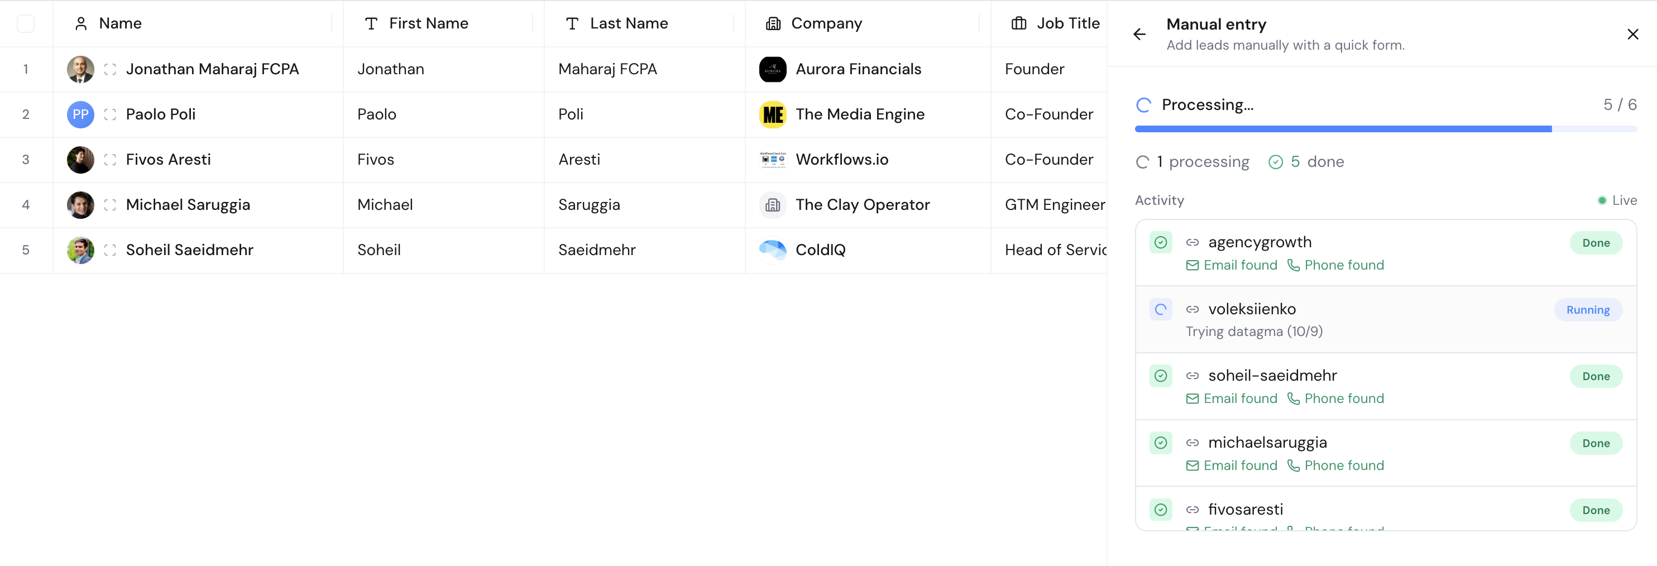Click Paolo Poli's PP avatar
The height and width of the screenshot is (566, 1657).
click(80, 114)
